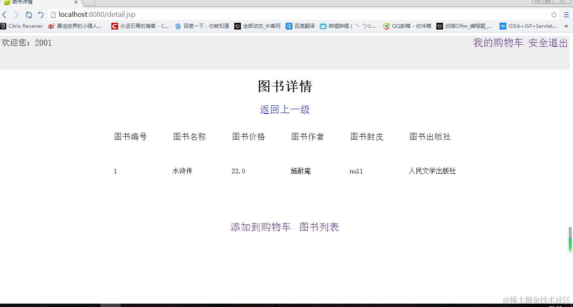Click 添加到购物车 to add the book
573x307 pixels.
[x=260, y=227]
